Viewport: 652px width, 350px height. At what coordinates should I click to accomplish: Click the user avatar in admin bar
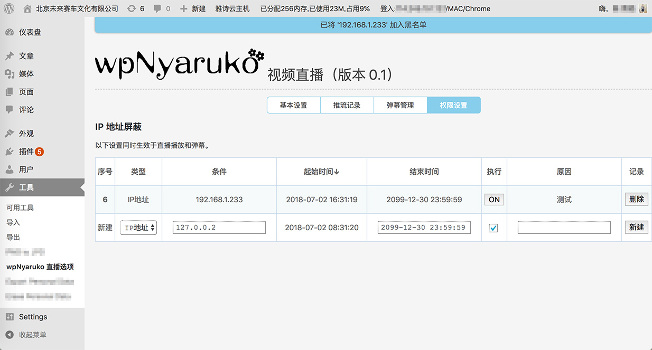pos(643,8)
